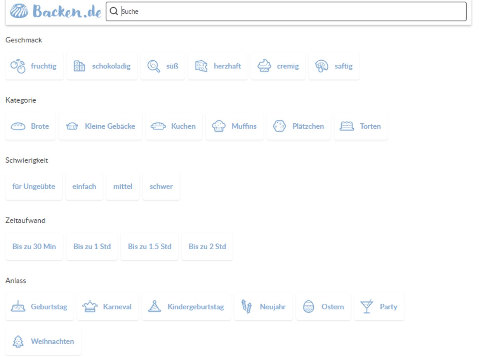Viewport: 483px width, 357px height.
Task: Select the Easter egg icon for Ostern
Action: (308, 306)
